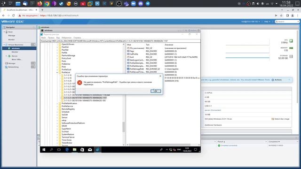Click ENG language indicator in VM tray
The width and height of the screenshot is (301, 169).
[179, 150]
